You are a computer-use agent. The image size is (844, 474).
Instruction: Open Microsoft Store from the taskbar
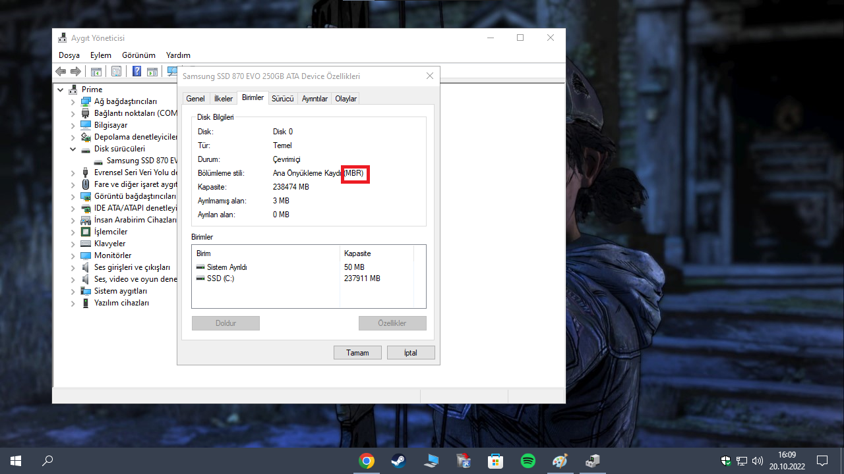pos(496,461)
